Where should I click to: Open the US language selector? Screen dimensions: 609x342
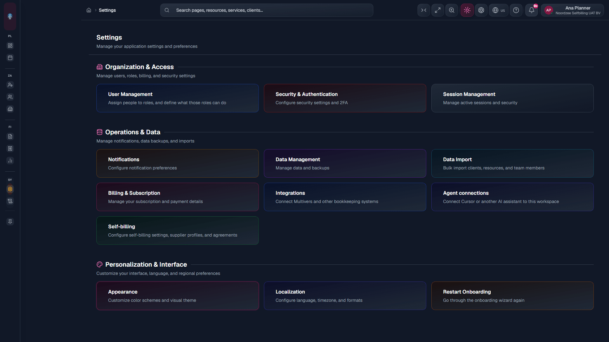[499, 10]
